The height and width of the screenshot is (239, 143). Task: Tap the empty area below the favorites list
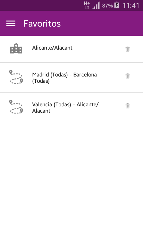click(71, 180)
